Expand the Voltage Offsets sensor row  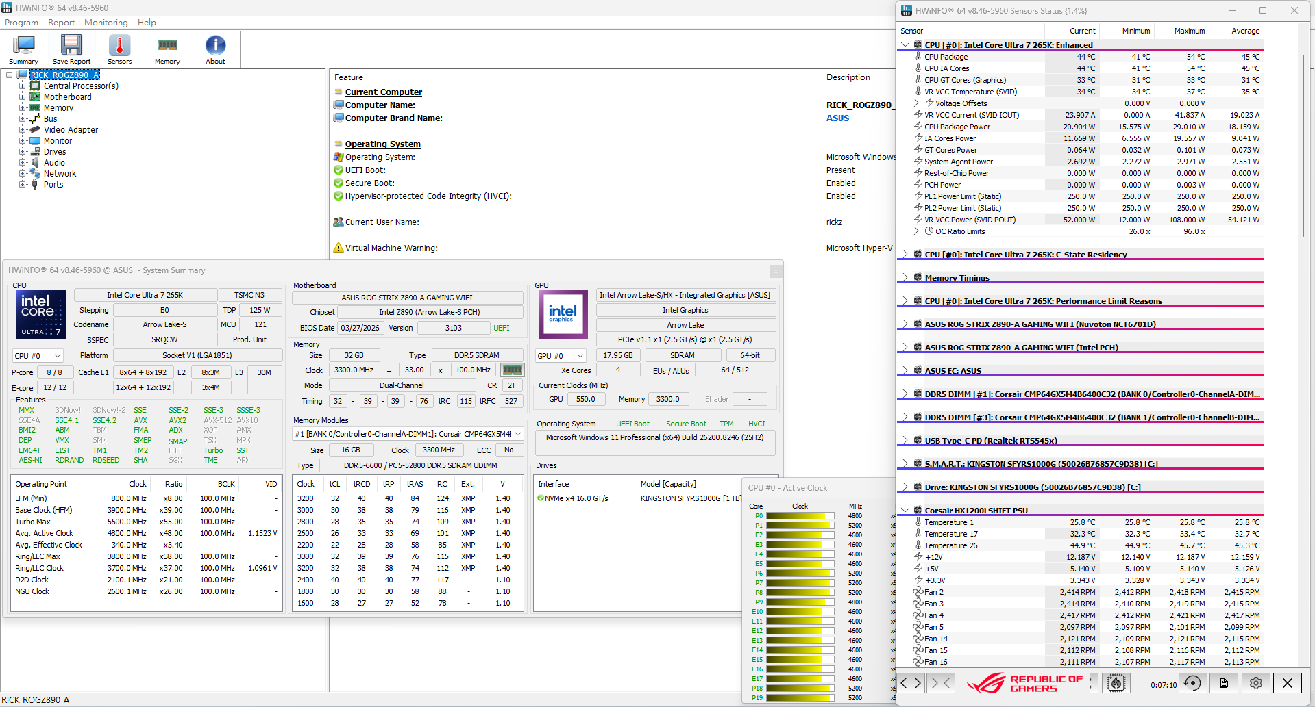916,103
